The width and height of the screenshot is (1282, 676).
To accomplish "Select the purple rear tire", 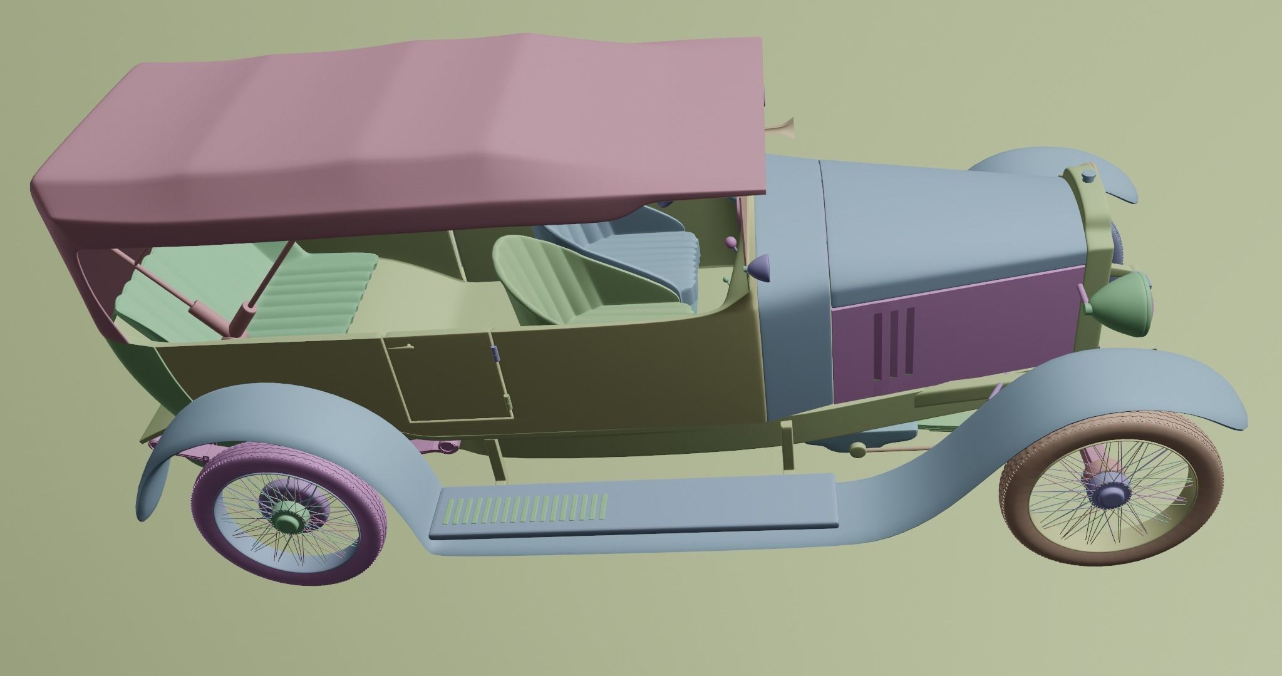I will [288, 513].
